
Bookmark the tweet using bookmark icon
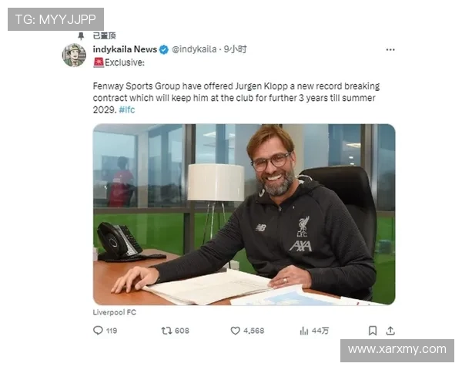click(x=373, y=331)
